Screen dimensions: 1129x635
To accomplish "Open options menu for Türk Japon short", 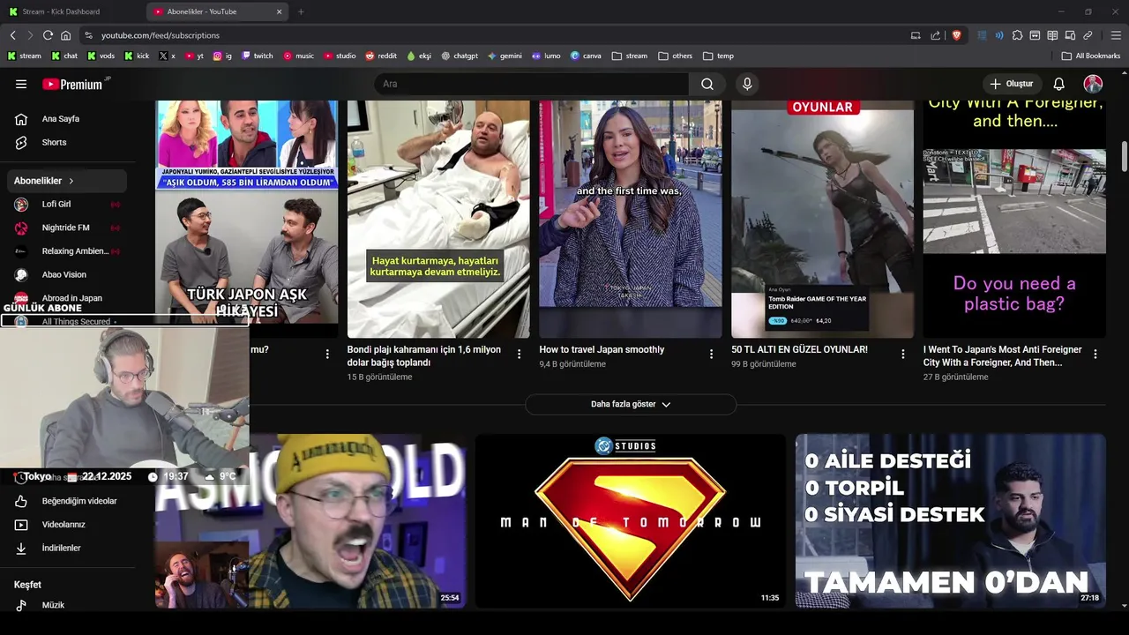I will coord(327,354).
